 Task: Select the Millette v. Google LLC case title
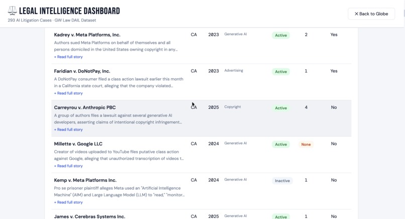(x=78, y=143)
